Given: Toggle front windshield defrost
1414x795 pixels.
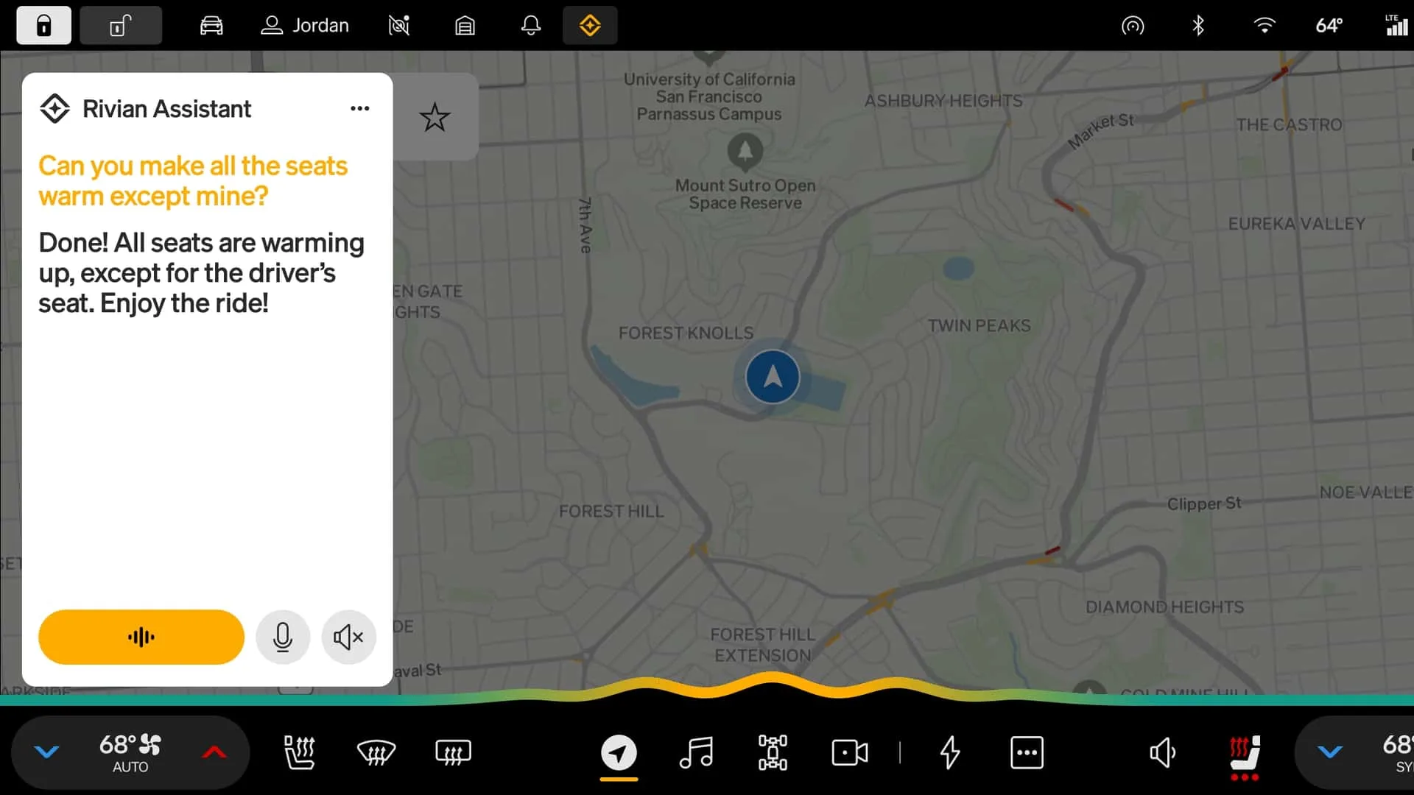Looking at the screenshot, I should [376, 752].
